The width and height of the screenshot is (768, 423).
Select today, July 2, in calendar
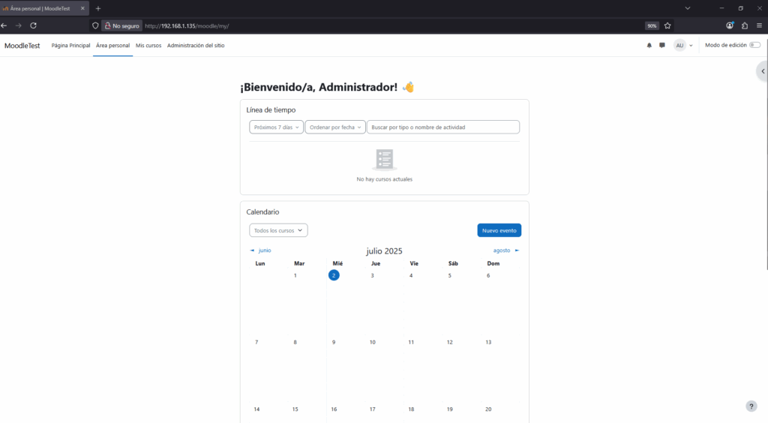click(x=334, y=275)
